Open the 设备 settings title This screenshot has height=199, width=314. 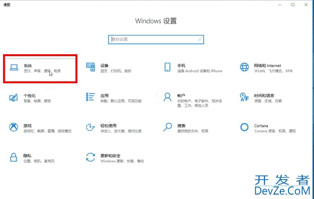click(104, 66)
